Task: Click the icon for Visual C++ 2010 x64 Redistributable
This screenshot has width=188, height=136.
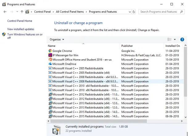Action: coord(50,86)
